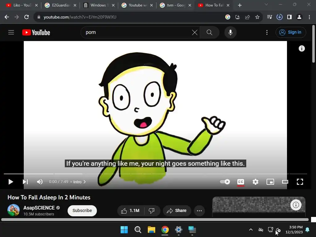
Task: Open the YouTube hamburger guide menu
Action: coord(11,32)
